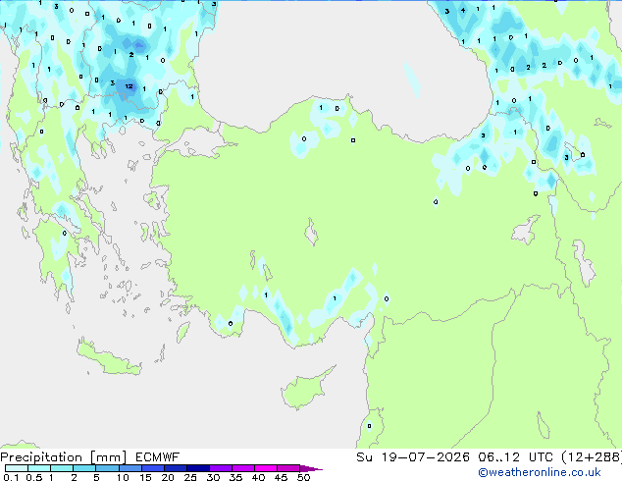Image resolution: width=622 pixels, height=481 pixels.
Task: Click the '35' legend scale label
Action: point(235,477)
